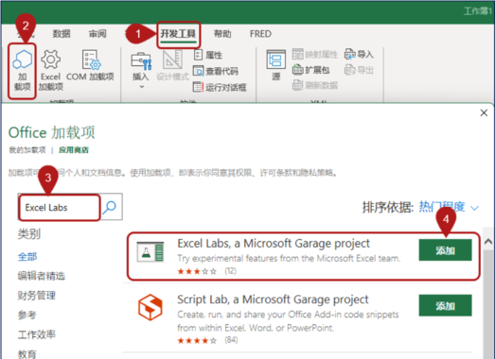Open the 开发工具 ribbon tab
The width and height of the screenshot is (495, 359).
178,34
